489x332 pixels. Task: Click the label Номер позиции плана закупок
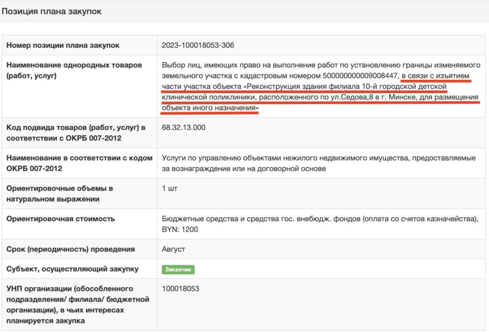(63, 45)
